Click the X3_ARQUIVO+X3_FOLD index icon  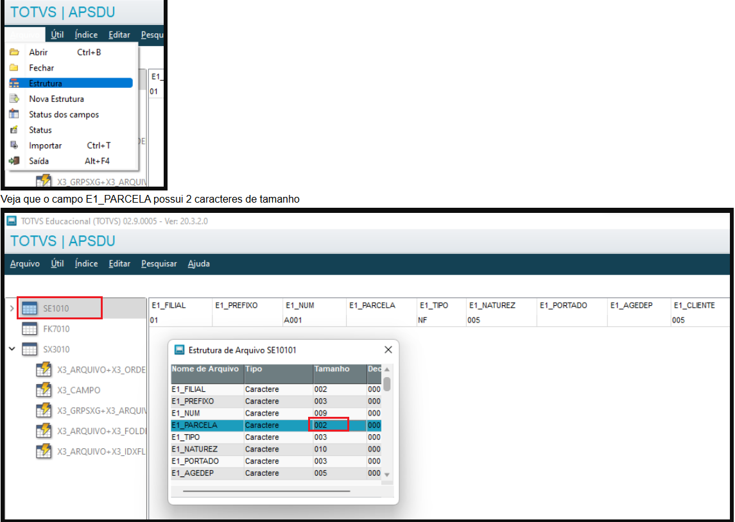tap(44, 431)
